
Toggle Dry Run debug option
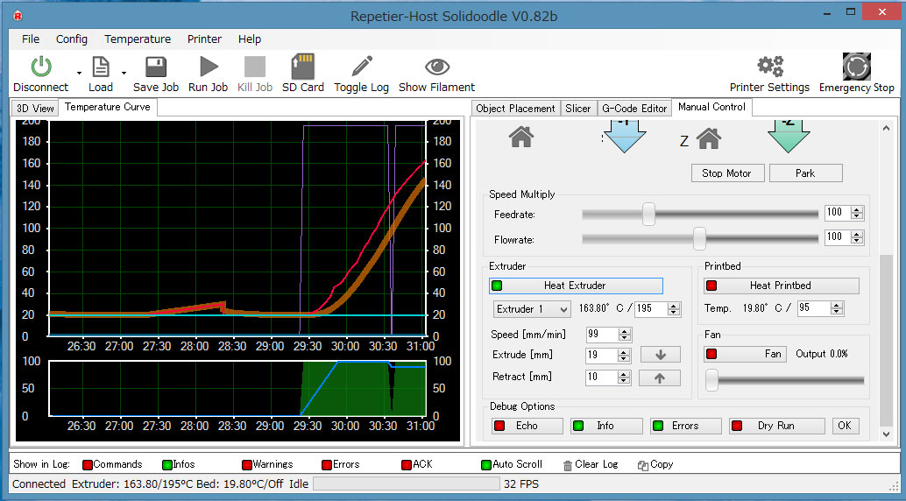[x=776, y=426]
